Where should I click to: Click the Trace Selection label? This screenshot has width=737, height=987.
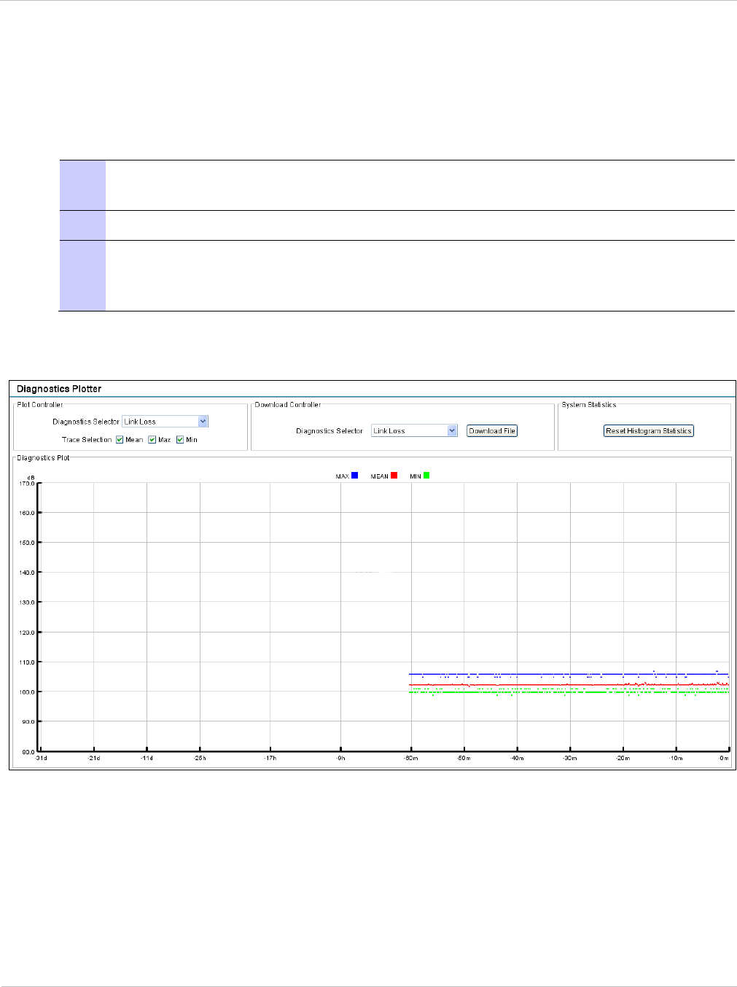pyautogui.click(x=87, y=440)
